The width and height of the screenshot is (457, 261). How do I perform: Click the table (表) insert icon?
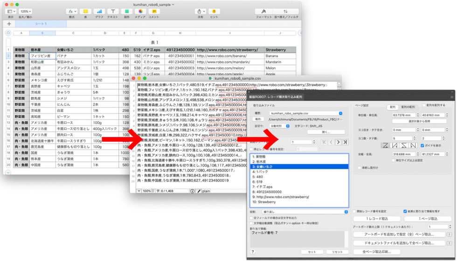click(x=85, y=11)
